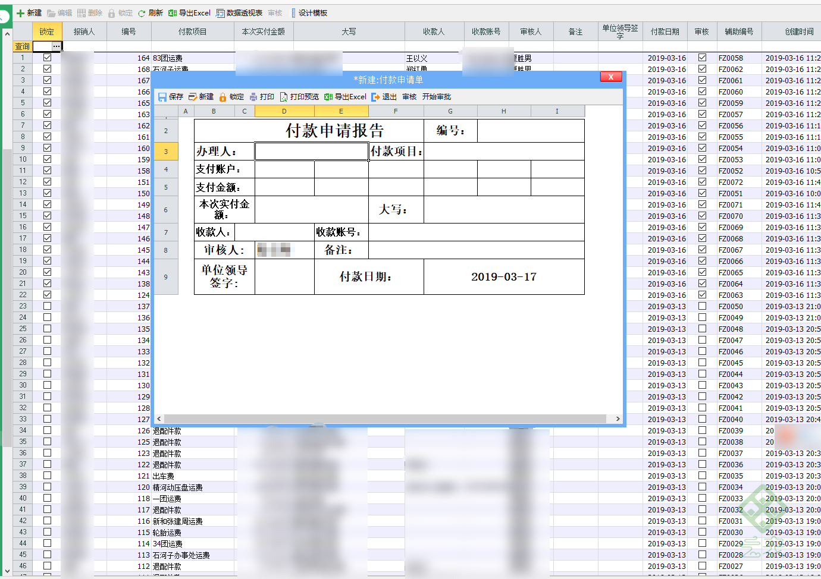821x579 pixels.
Task: Click the 保存 disk icon in dialog
Action: click(x=162, y=97)
